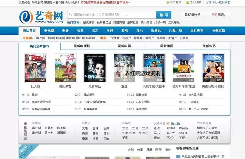Click the 设为首页 homepage icon link
This screenshot has width=245, height=159.
(174, 2)
